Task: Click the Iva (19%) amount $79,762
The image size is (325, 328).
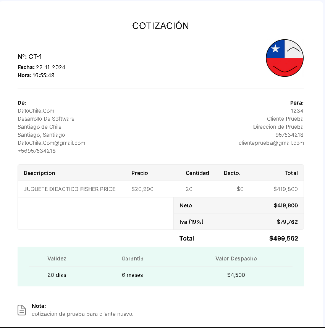Action: coord(287,222)
